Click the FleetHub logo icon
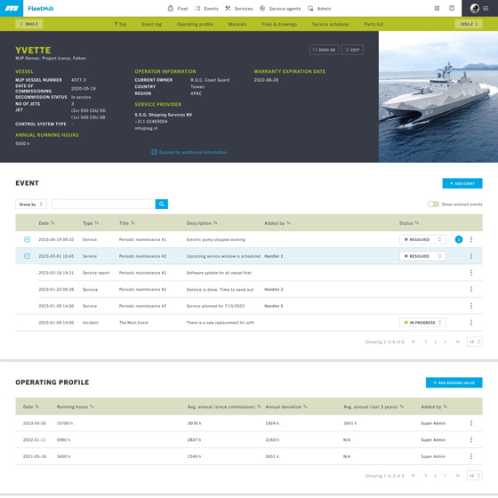The image size is (498, 498). click(x=12, y=8)
